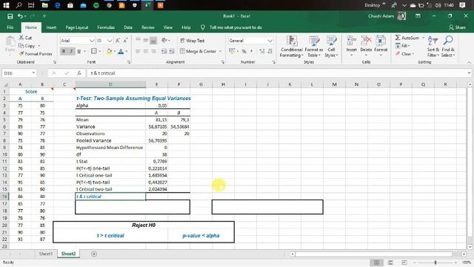Switch to the View tab

tap(168, 27)
